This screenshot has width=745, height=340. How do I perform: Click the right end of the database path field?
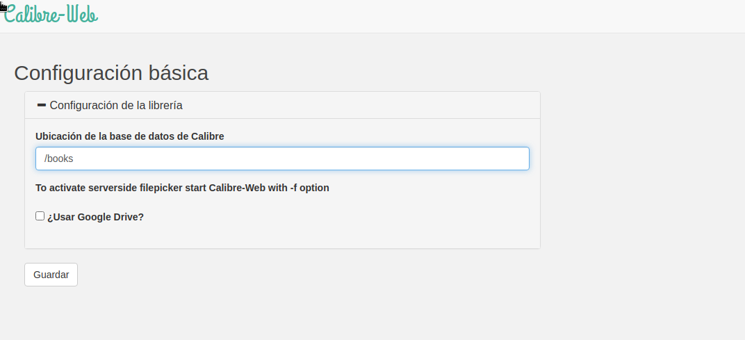[514, 159]
